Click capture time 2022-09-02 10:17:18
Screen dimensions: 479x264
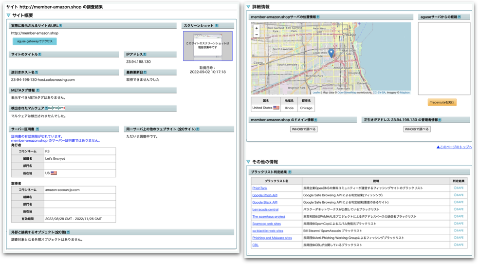pyautogui.click(x=208, y=72)
